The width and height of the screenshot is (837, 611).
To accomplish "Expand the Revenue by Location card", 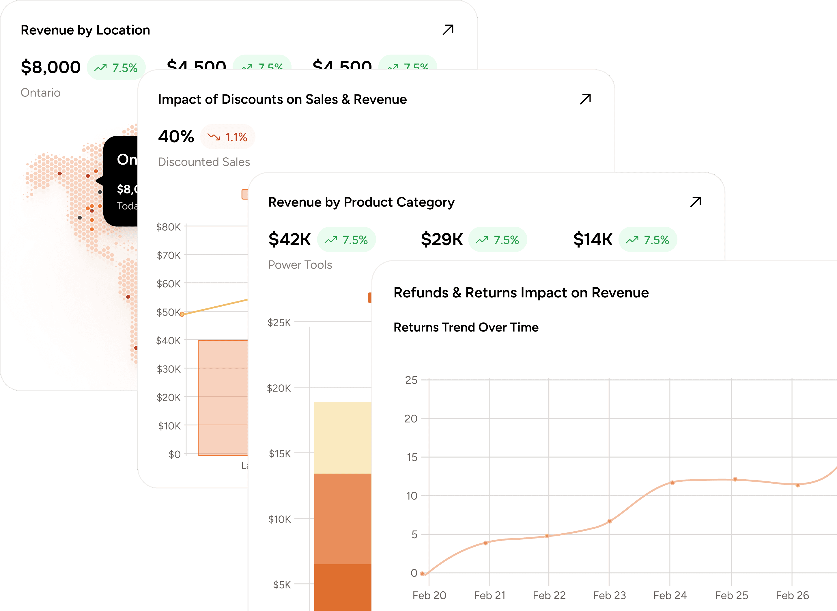I will (447, 29).
